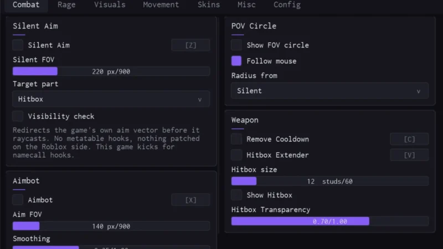
Task: Click the [C] keybind for Remove Cooldown
Action: pos(409,139)
